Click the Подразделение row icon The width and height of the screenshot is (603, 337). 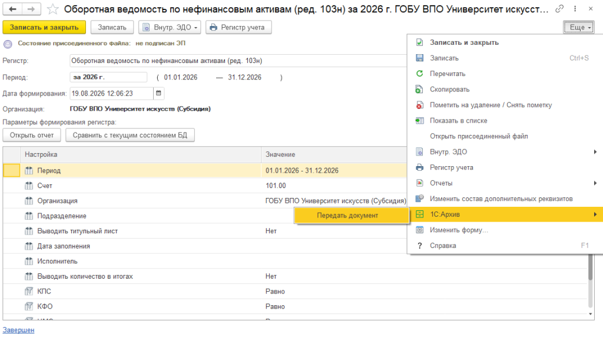(29, 216)
